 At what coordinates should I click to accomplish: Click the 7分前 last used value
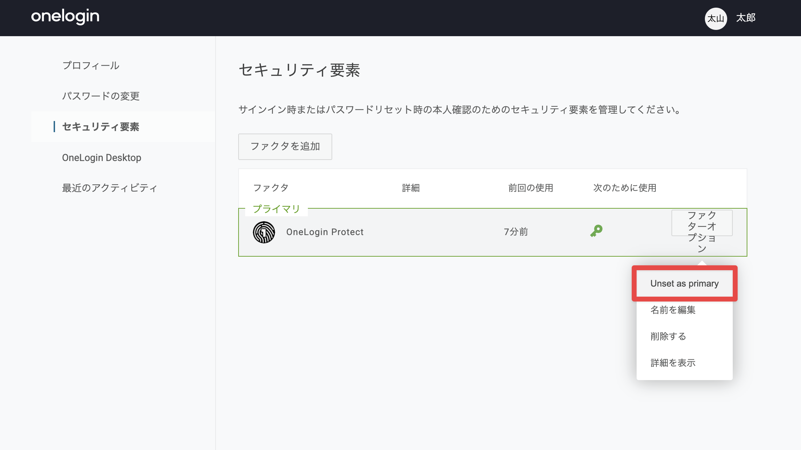(516, 232)
